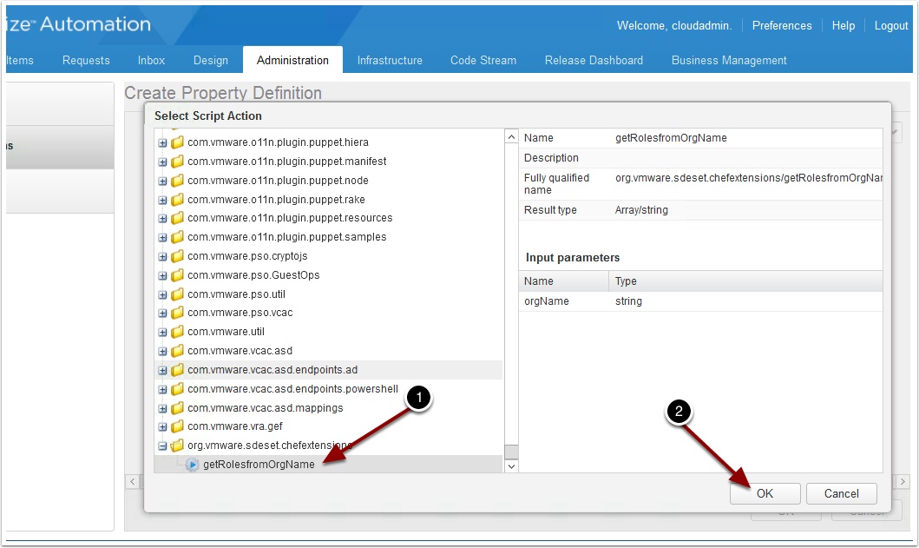Click the fully qualified name value
The height and width of the screenshot is (548, 919).
[748, 178]
